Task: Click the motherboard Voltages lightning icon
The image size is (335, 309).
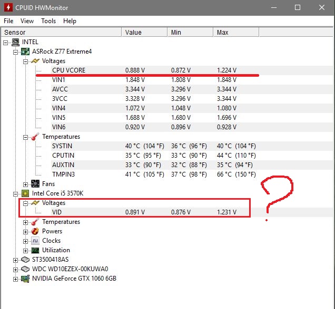Action: point(35,61)
